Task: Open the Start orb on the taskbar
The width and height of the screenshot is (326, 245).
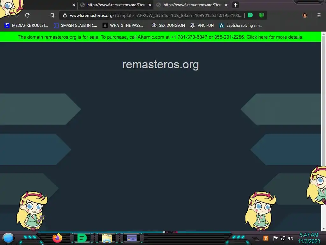Action: tap(8, 238)
